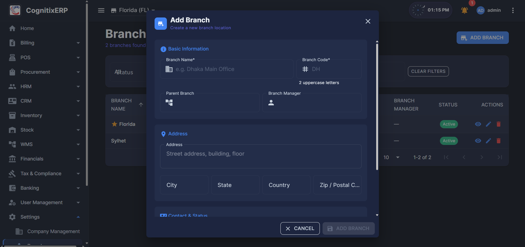Click the sidebar vertical scrollbar
Viewport: 525px width, 247px height.
[x=87, y=94]
